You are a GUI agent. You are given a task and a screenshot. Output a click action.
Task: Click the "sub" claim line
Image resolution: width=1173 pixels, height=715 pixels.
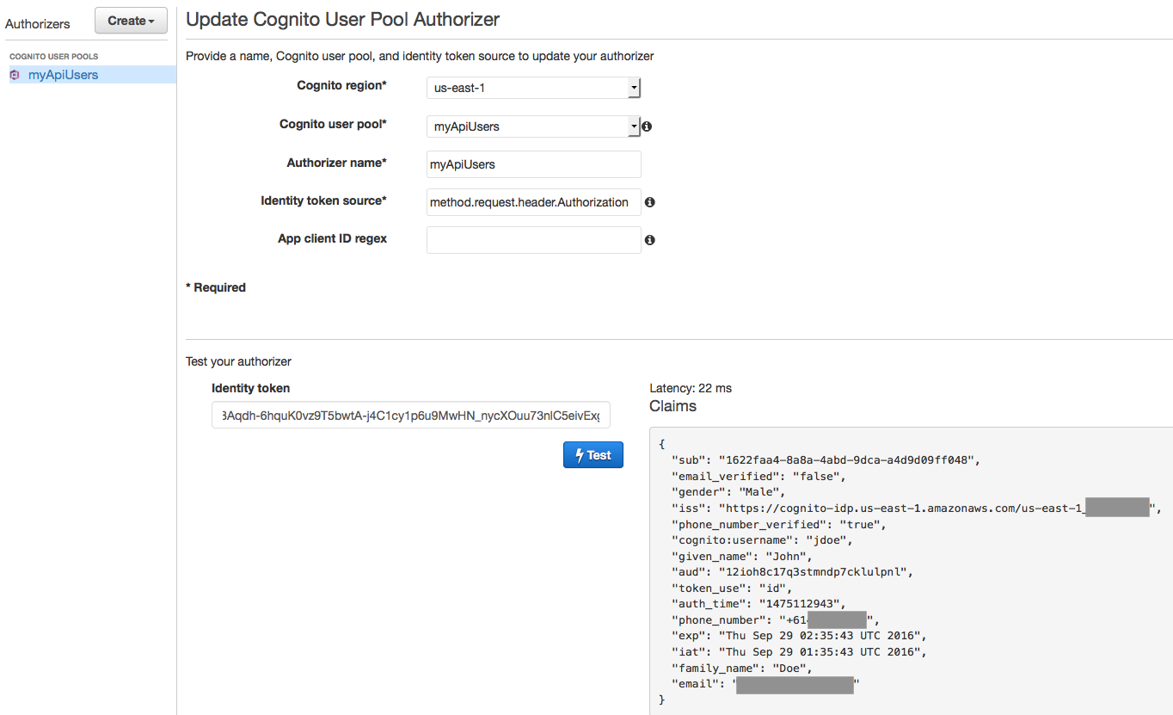[826, 460]
